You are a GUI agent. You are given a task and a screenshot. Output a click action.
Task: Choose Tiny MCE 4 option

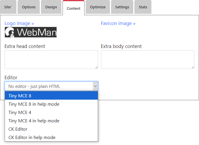pos(51,113)
